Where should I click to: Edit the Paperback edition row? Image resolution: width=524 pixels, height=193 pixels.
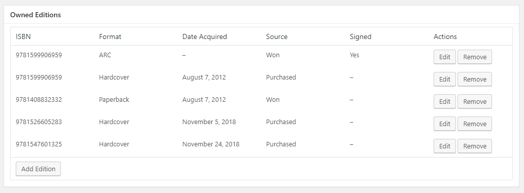pyautogui.click(x=444, y=102)
